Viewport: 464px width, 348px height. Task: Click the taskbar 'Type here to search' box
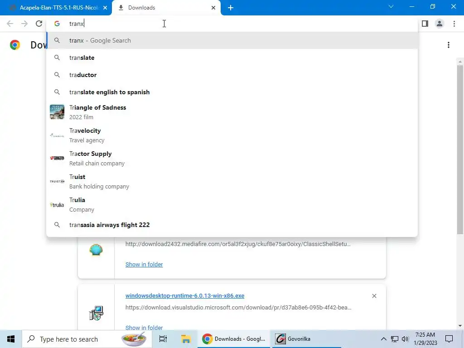pos(87,339)
